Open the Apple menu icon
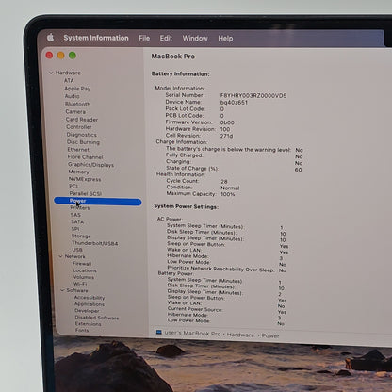 [50, 38]
